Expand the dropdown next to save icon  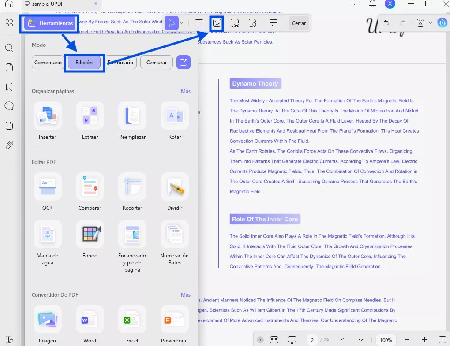point(431,23)
